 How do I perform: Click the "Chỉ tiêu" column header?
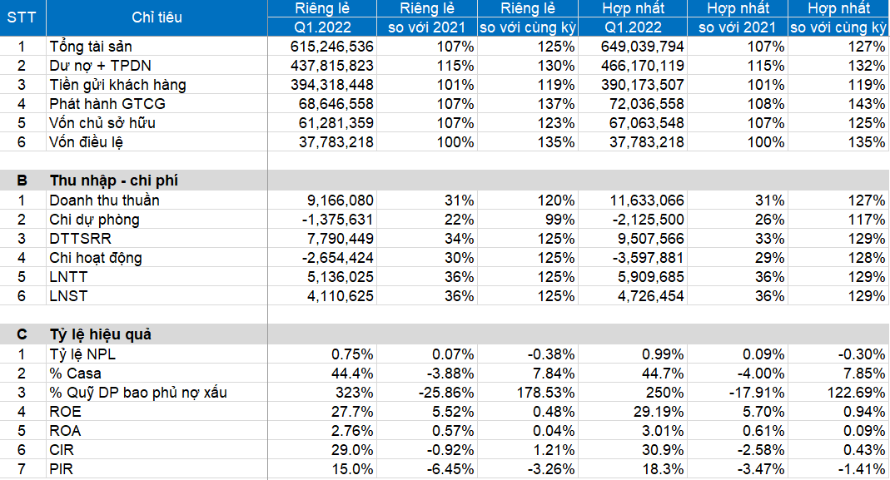pos(157,17)
